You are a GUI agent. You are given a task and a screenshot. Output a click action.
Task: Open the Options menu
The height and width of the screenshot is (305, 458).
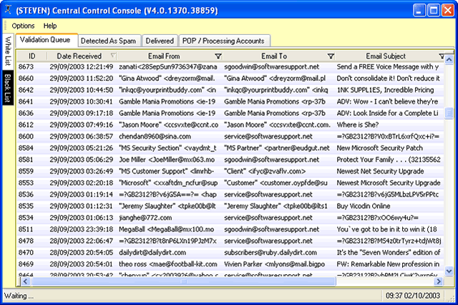point(23,26)
